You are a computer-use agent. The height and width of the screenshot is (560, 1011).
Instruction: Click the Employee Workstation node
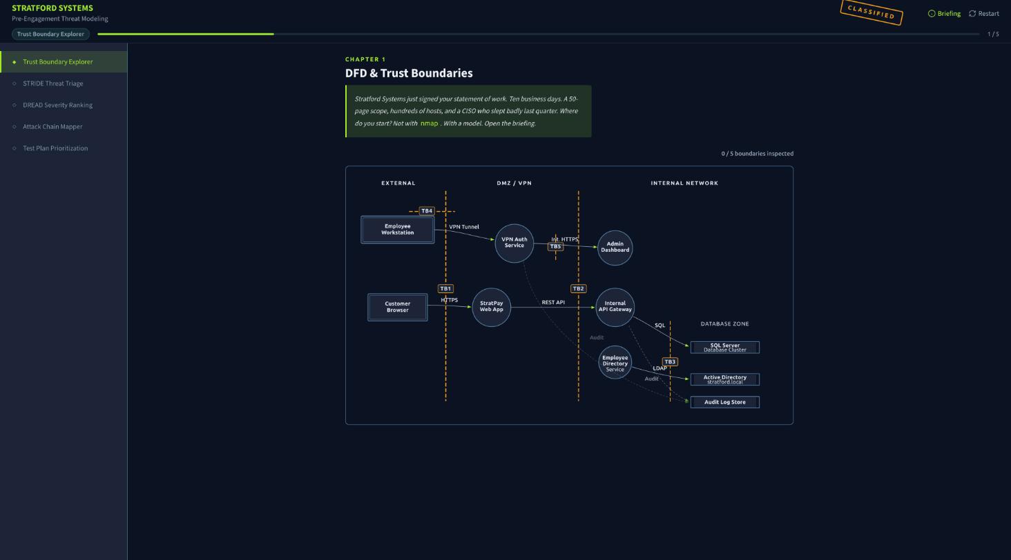(398, 230)
